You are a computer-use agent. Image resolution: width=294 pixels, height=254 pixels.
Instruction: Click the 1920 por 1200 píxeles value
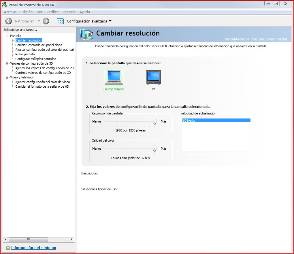[x=131, y=130]
